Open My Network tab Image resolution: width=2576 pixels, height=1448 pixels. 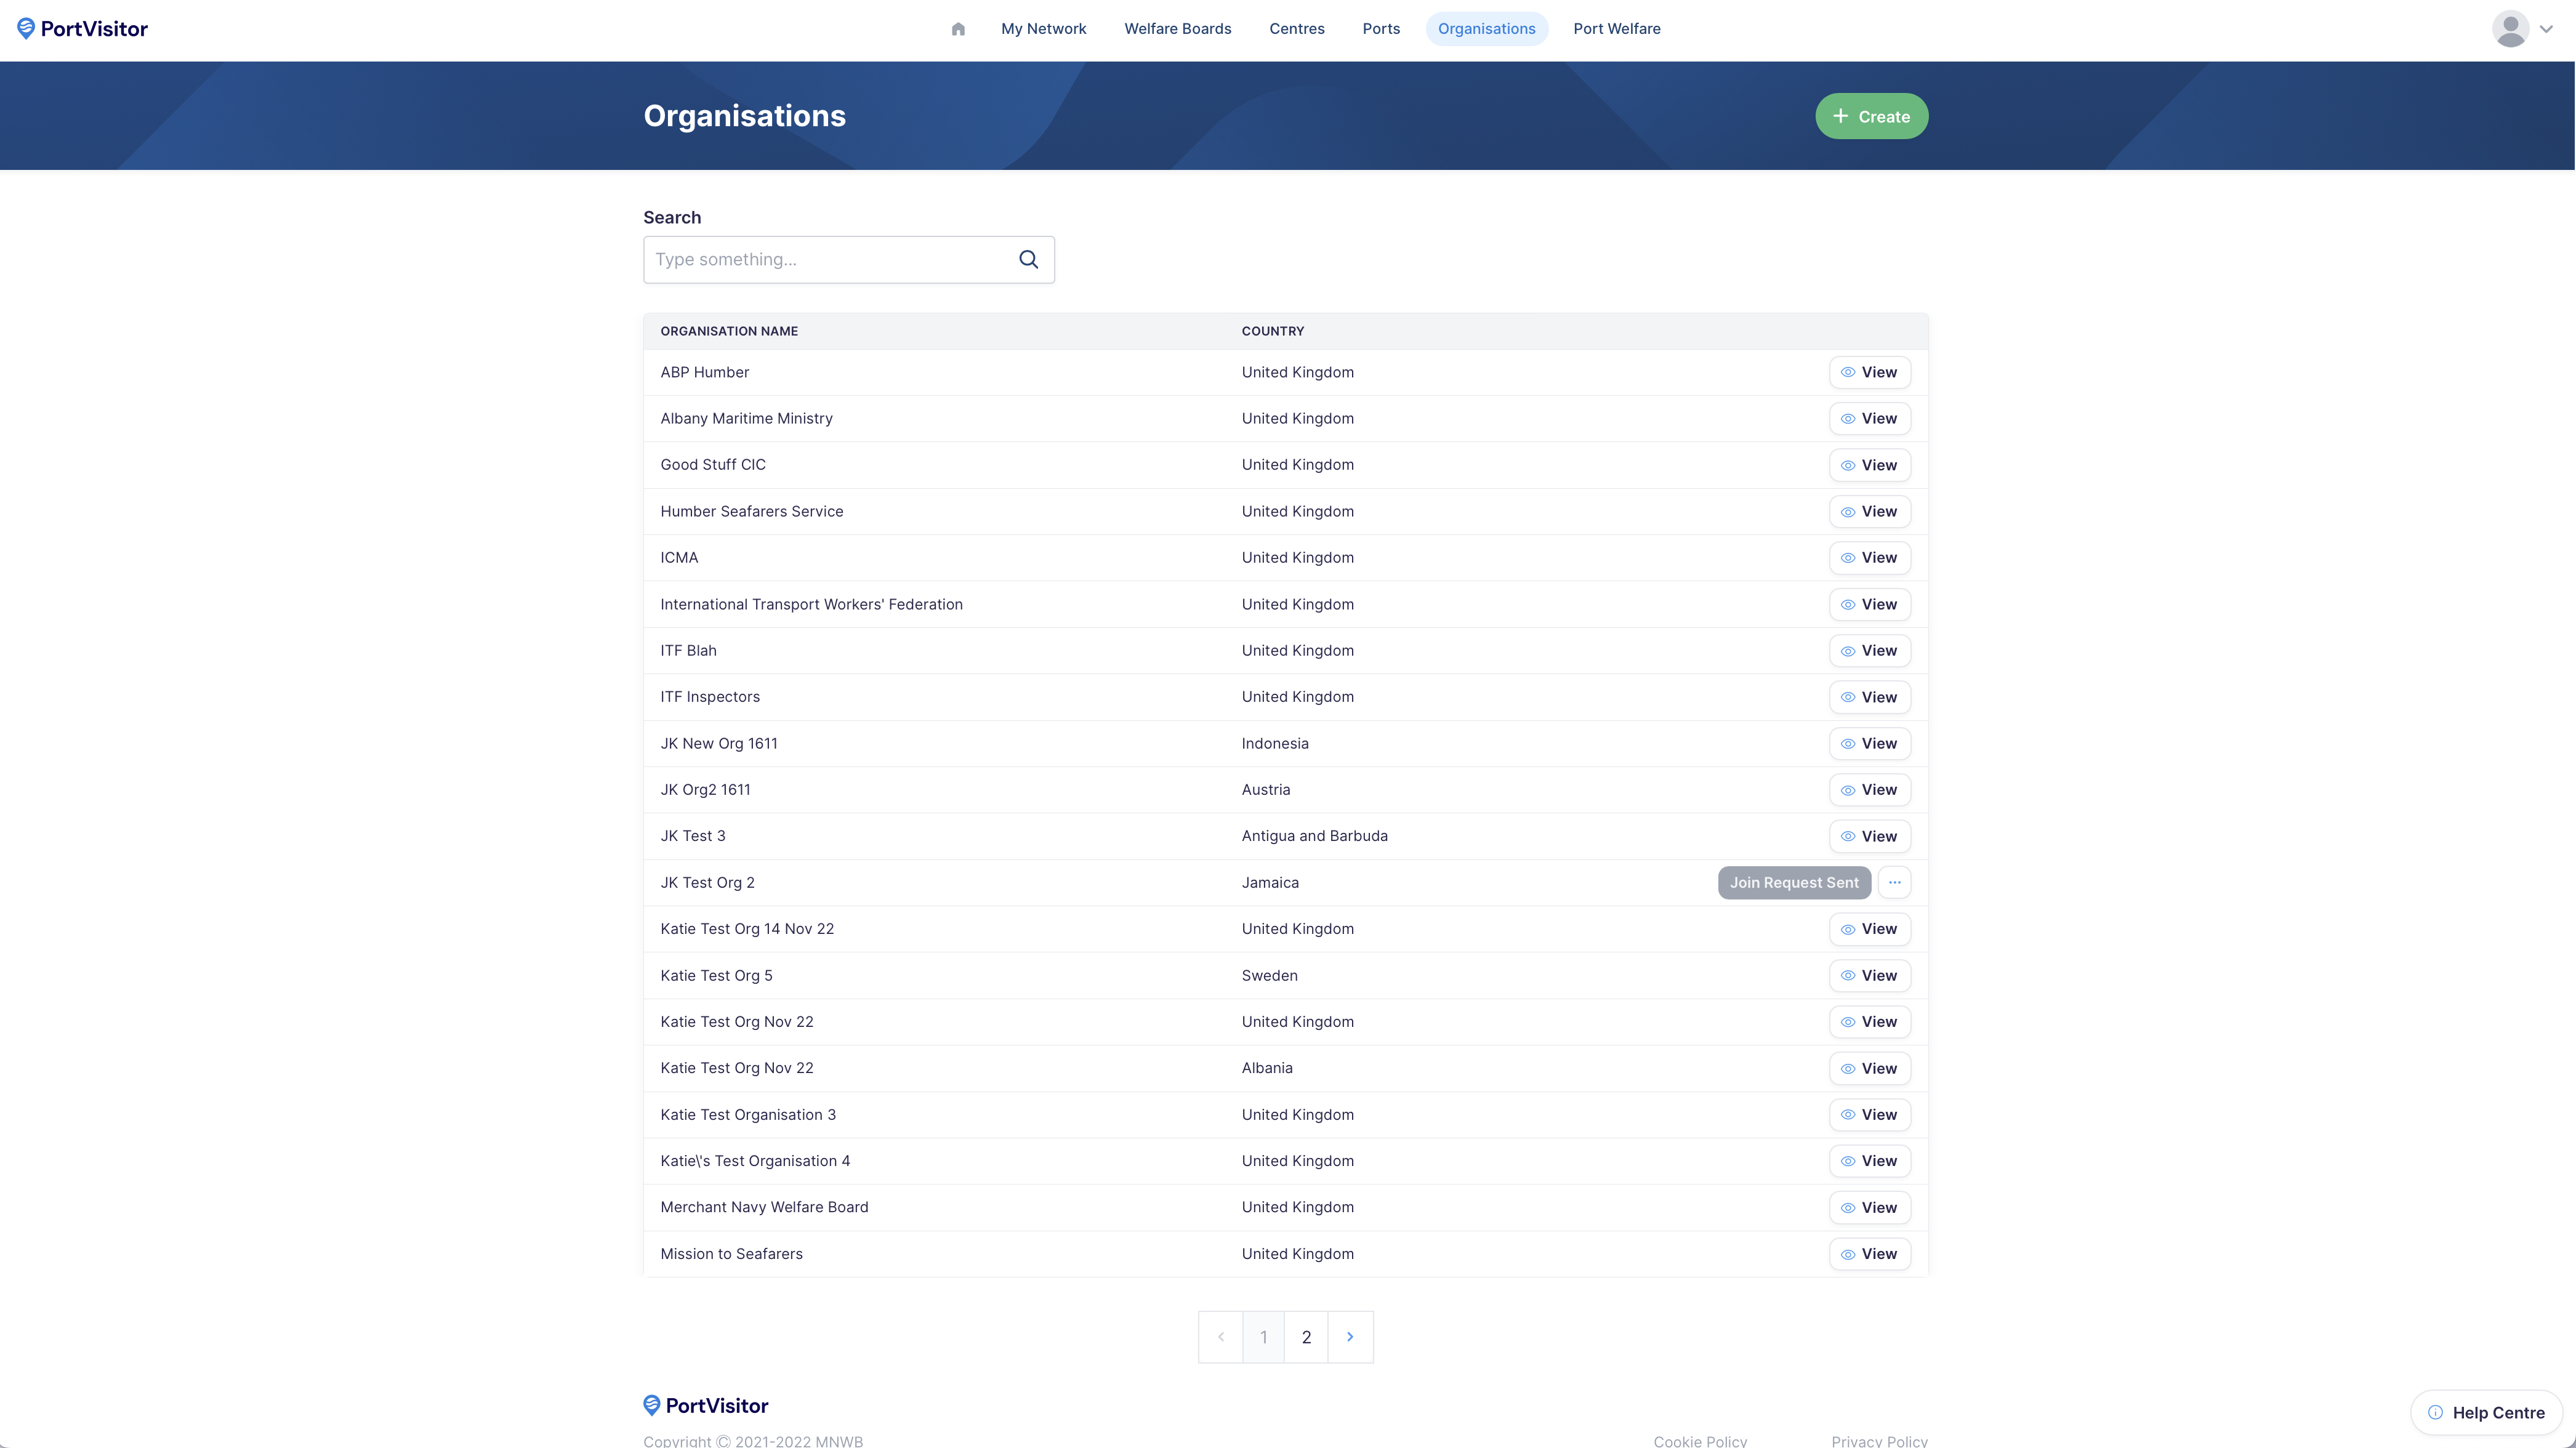(x=1043, y=29)
